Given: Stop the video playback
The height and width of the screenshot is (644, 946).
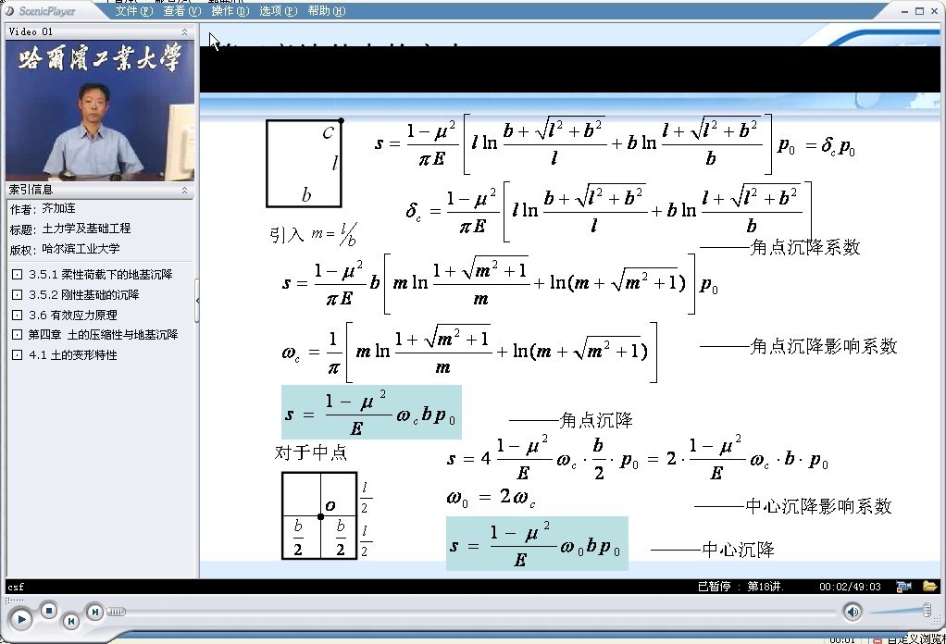Looking at the screenshot, I should pyautogui.click(x=49, y=609).
